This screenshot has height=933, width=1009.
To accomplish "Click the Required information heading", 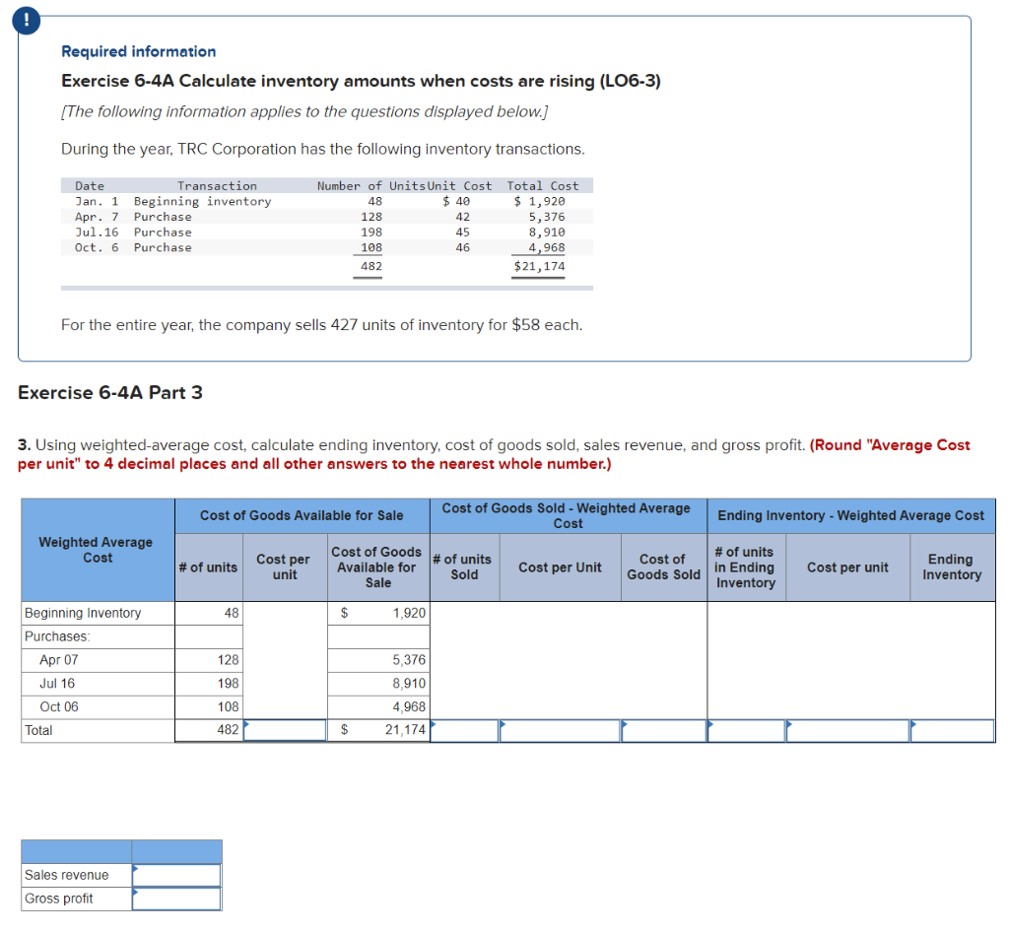I will [x=138, y=51].
